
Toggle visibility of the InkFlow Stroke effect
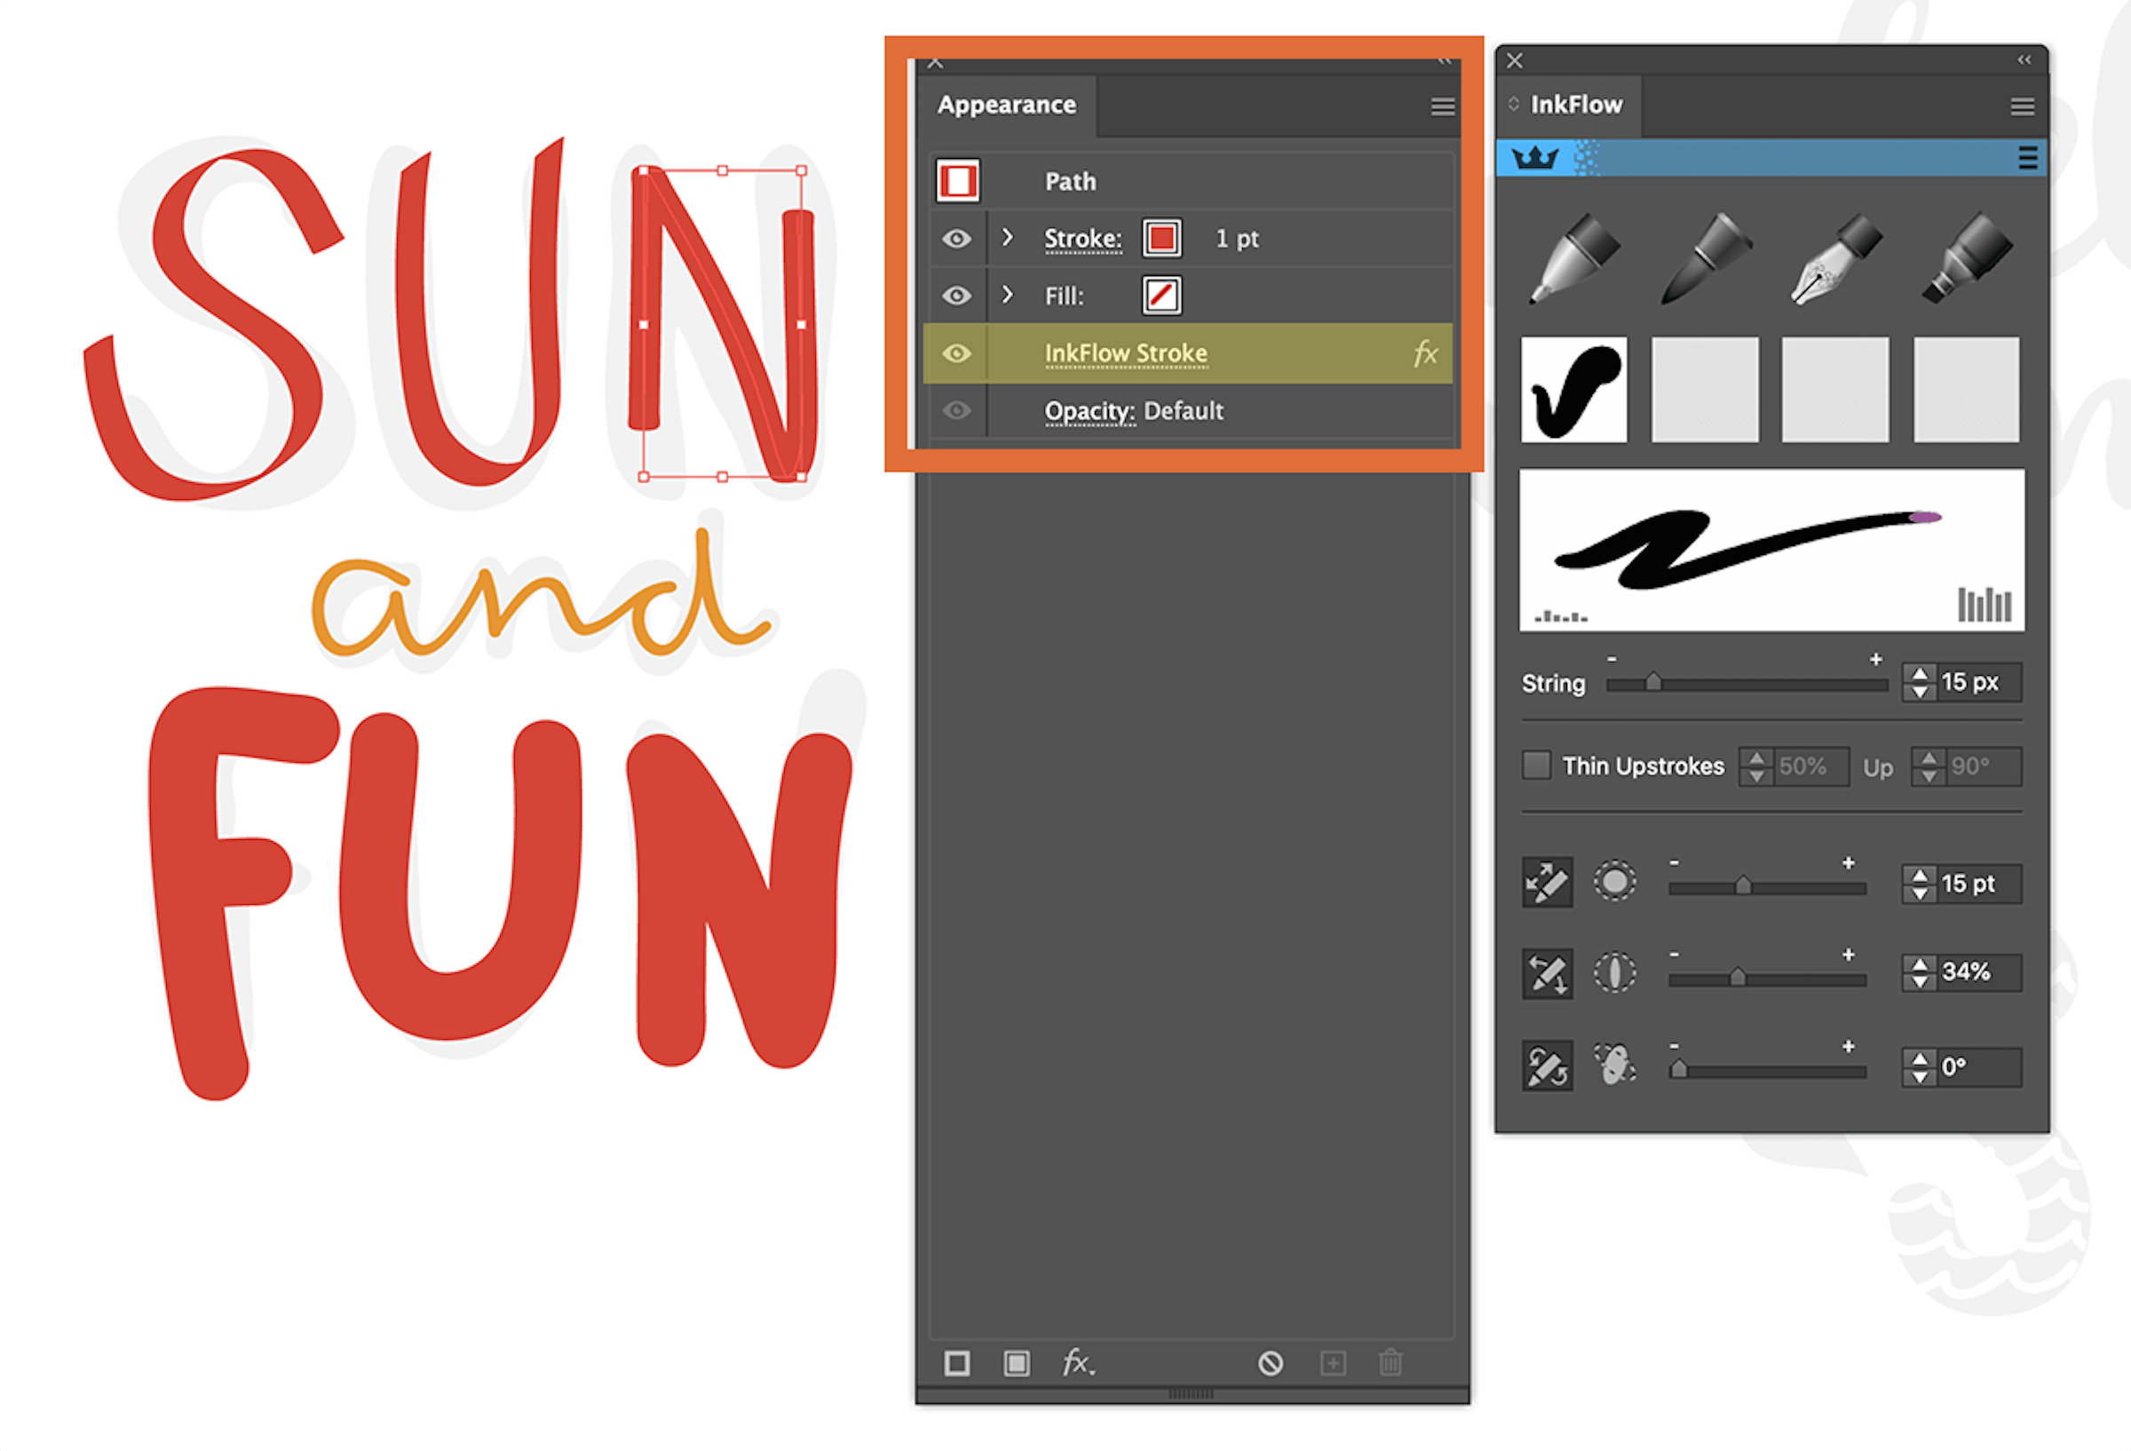[956, 353]
